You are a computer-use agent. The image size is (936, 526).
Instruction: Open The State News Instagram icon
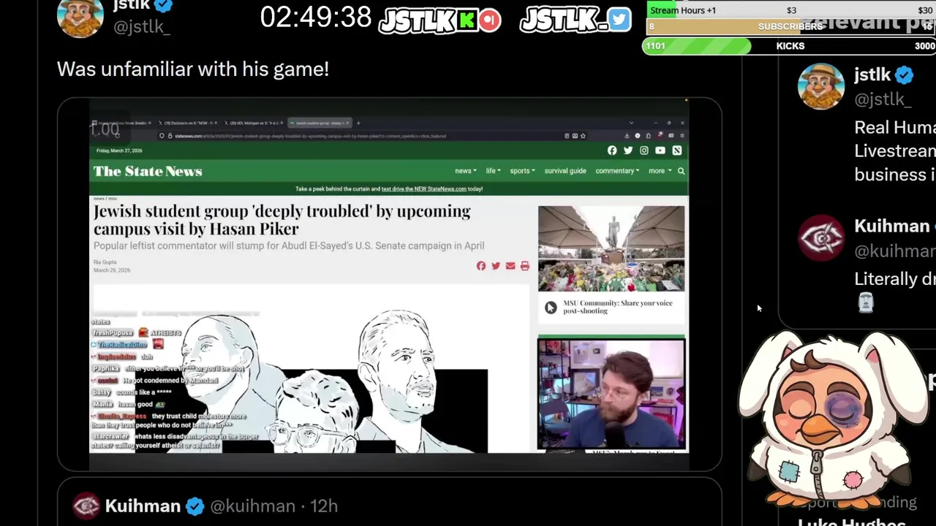point(644,150)
